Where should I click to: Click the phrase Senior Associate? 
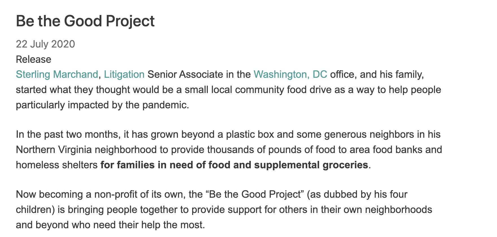[x=185, y=74]
